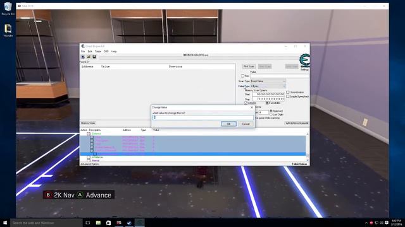405x227 pixels.
Task: Click the Memory View button
Action: click(88, 123)
